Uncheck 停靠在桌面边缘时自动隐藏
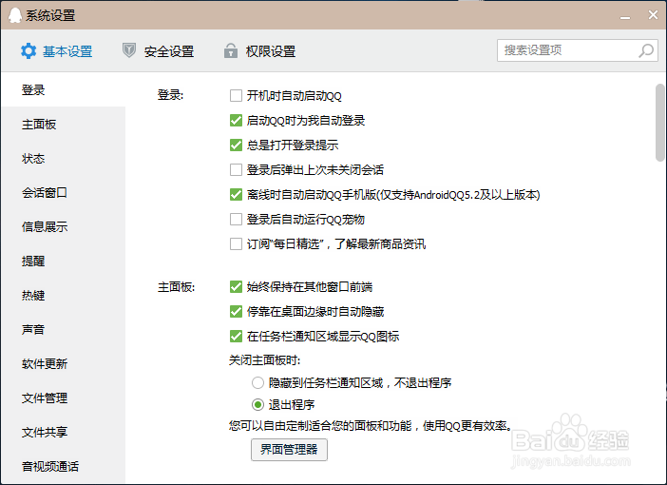667x485 pixels. click(236, 311)
